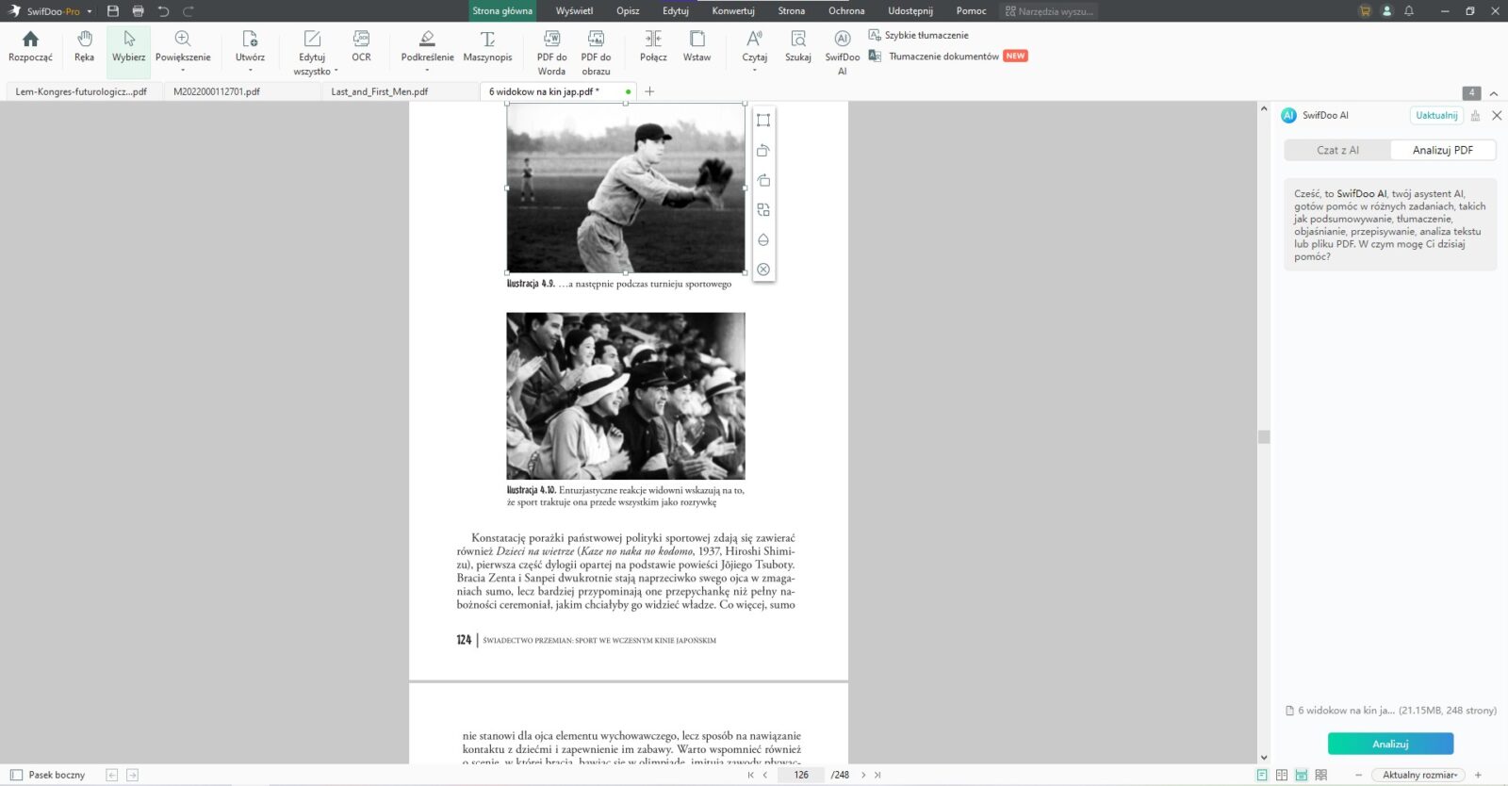Screen dimensions: 1508x786
Task: Toggle the Pasek boczny checkbox
Action: coord(16,775)
